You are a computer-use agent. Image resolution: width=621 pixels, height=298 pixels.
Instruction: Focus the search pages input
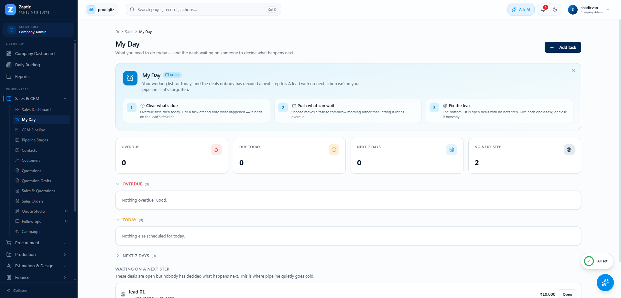click(x=203, y=9)
